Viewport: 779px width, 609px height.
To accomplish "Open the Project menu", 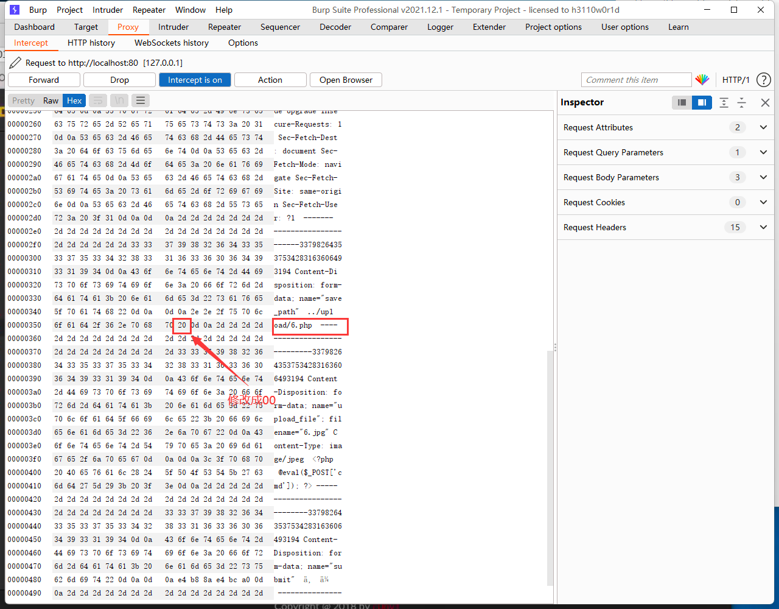I will coord(69,10).
